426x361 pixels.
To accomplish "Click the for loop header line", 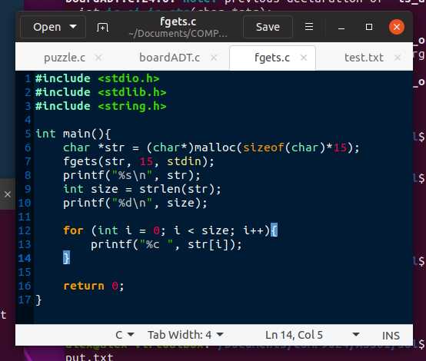I will (170, 230).
